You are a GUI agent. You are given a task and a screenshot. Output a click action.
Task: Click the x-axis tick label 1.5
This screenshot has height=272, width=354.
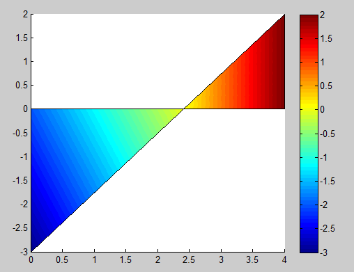click(x=125, y=260)
